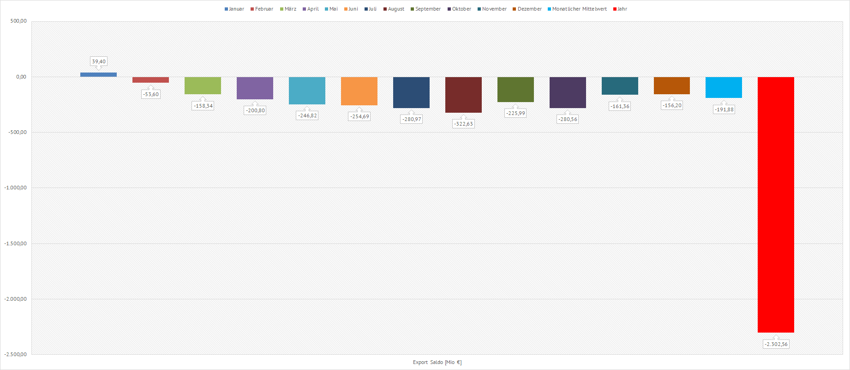Click the September legend label

coord(428,9)
